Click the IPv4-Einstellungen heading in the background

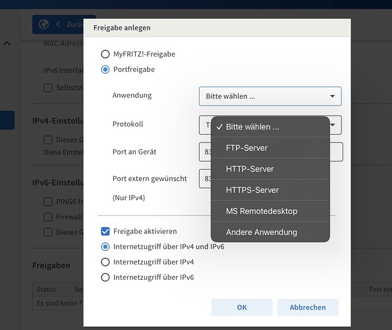(x=58, y=121)
